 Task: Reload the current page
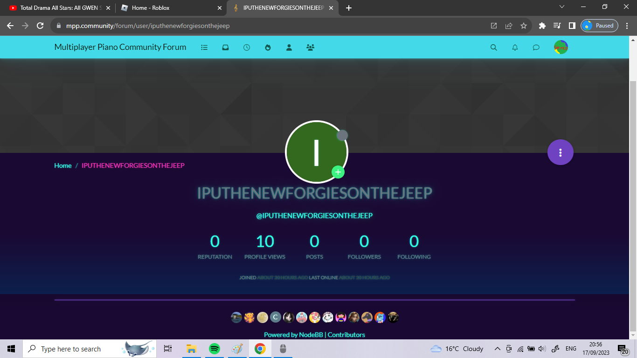pos(40,26)
